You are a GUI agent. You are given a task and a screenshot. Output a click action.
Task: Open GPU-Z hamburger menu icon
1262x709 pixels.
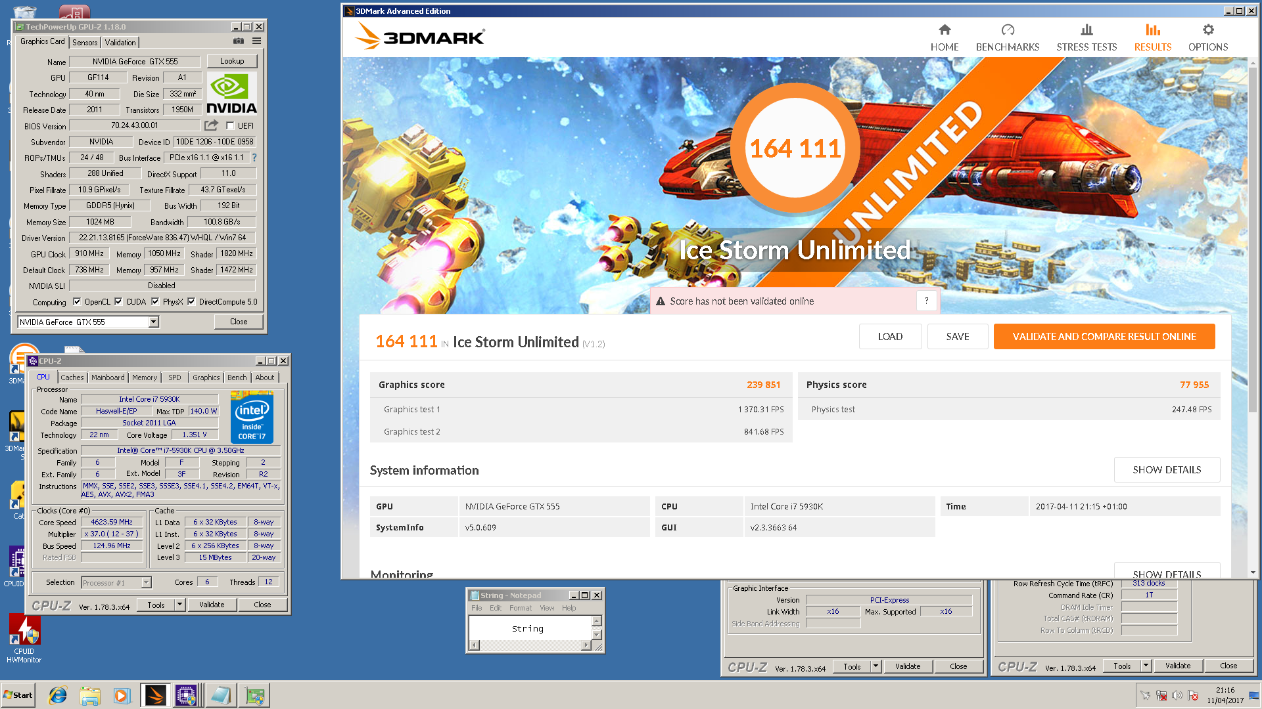(x=257, y=41)
